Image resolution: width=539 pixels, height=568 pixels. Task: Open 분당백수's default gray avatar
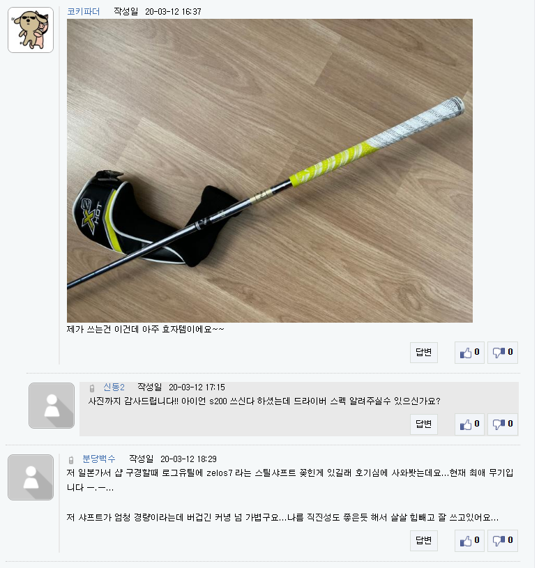(x=31, y=477)
